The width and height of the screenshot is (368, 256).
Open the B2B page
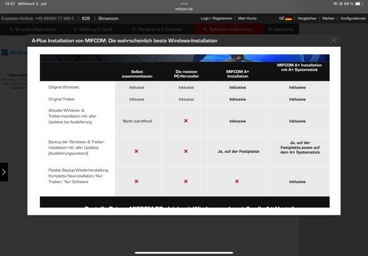point(86,18)
